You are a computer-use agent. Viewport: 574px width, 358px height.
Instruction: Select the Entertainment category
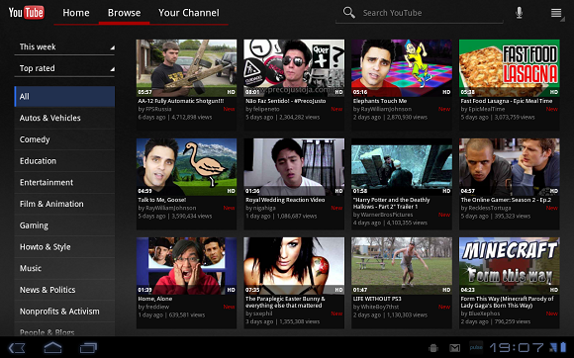[64, 183]
